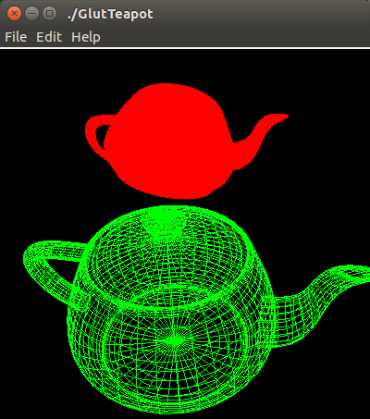Click the dark gap inside red teapot's handle
This screenshot has height=419, width=370.
[x=101, y=136]
